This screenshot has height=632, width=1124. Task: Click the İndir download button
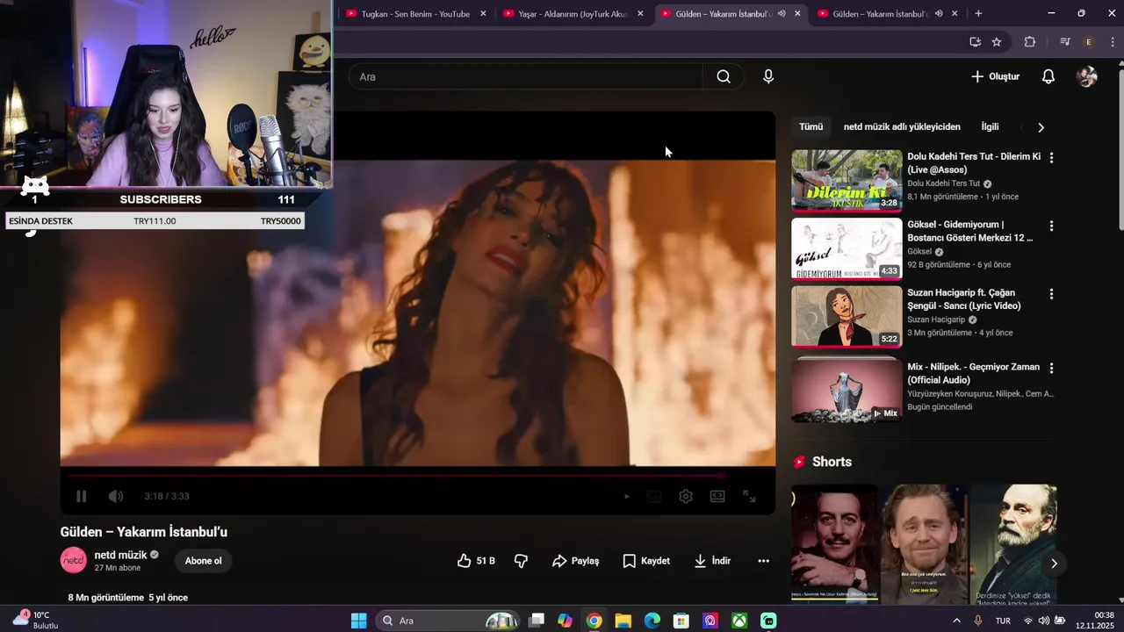pyautogui.click(x=712, y=561)
